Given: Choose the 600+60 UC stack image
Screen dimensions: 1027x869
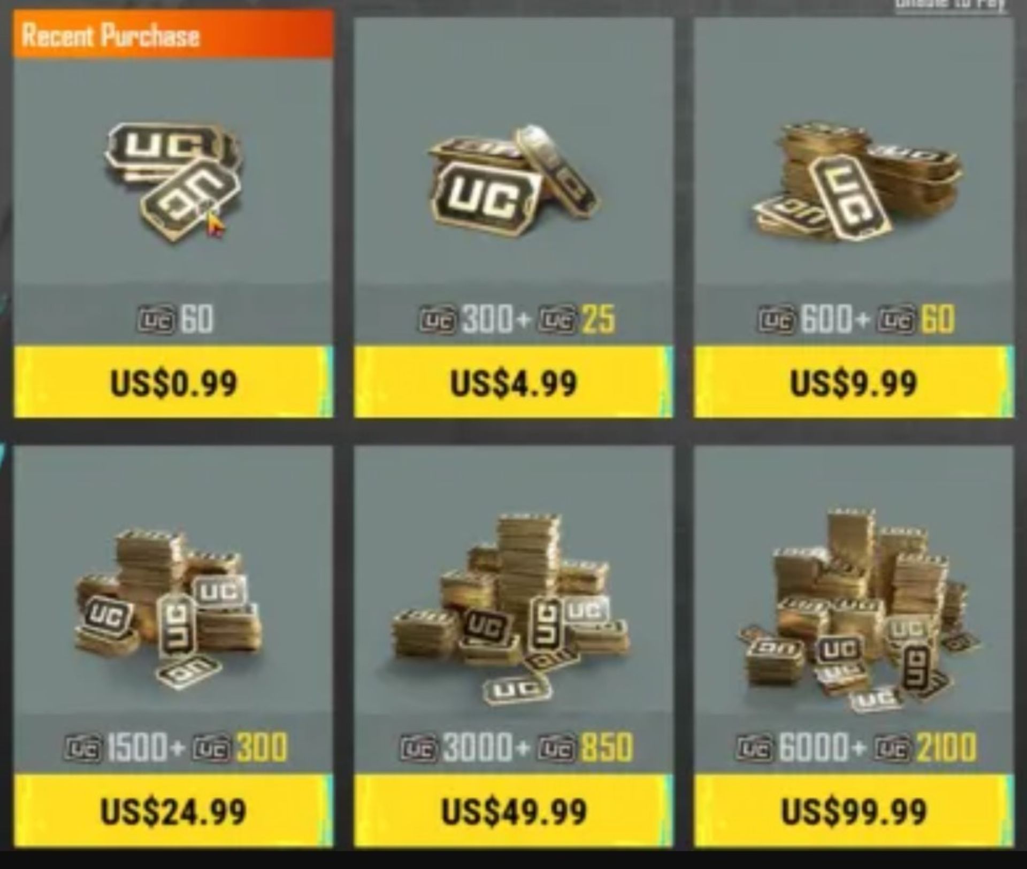Looking at the screenshot, I should [x=855, y=181].
